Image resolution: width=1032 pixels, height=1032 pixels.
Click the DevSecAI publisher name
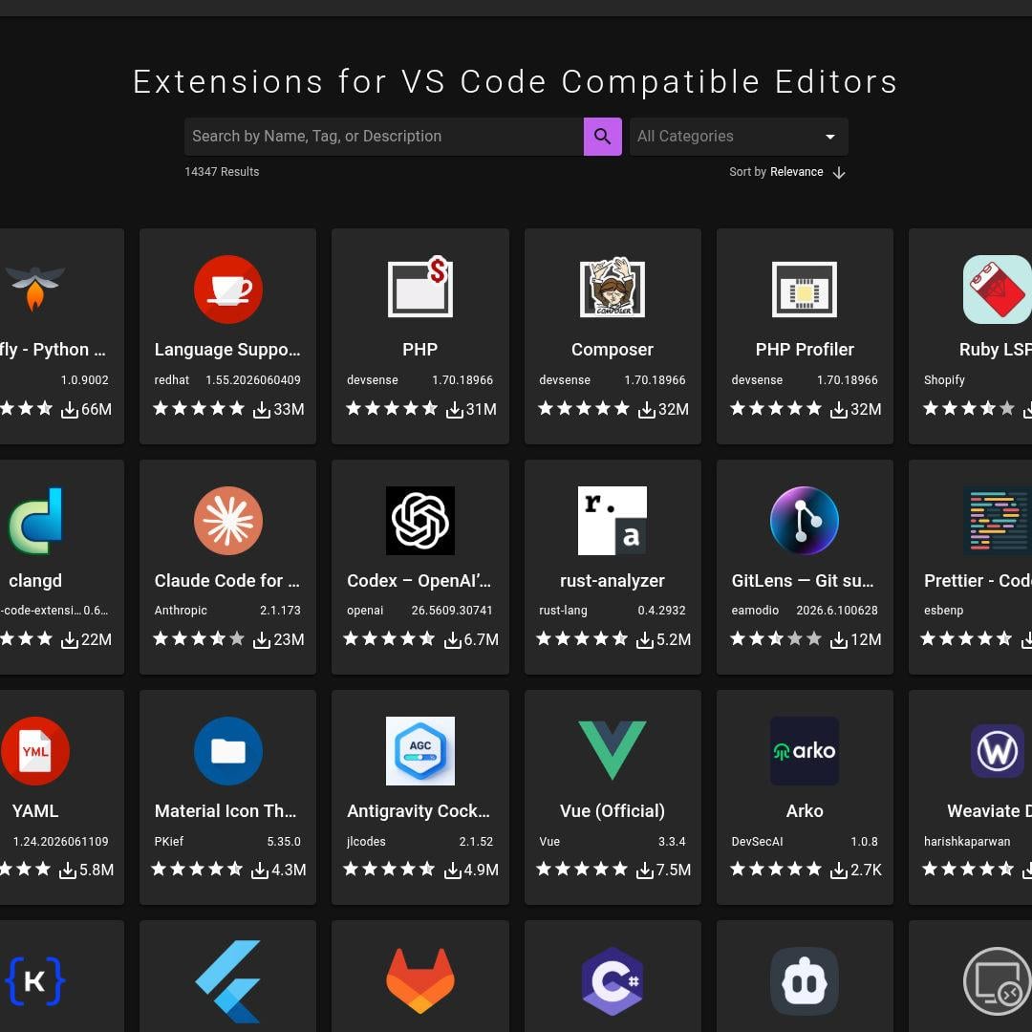click(758, 841)
